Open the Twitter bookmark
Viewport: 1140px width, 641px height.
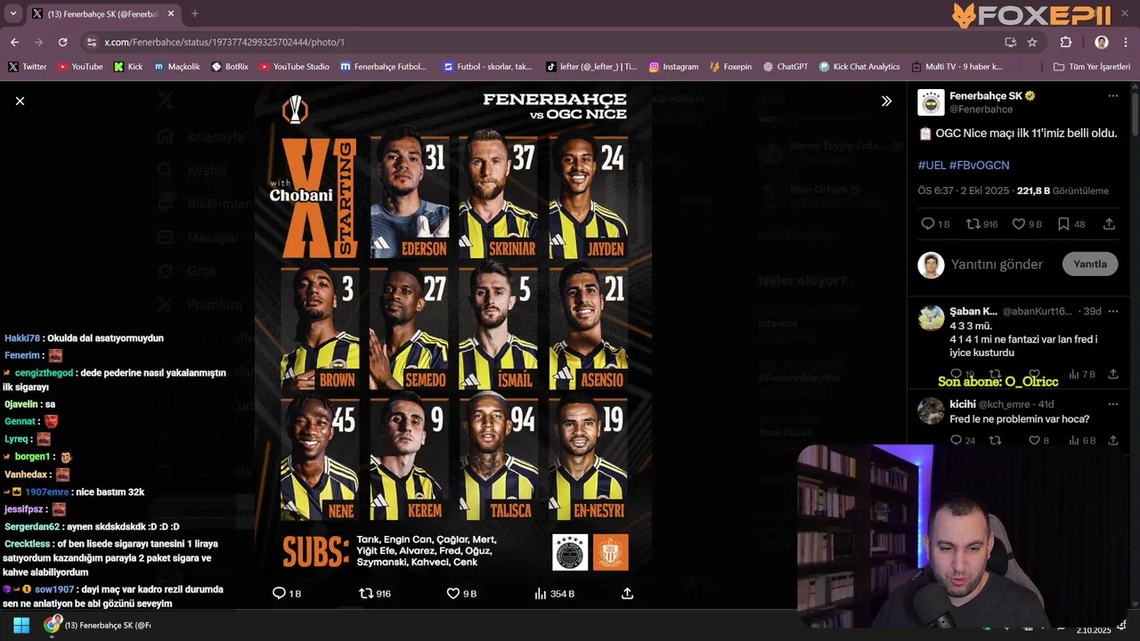pos(28,67)
